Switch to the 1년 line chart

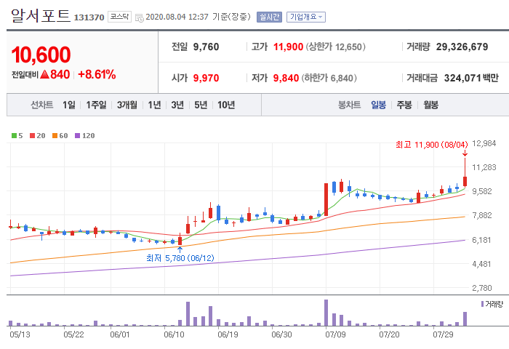click(x=154, y=105)
